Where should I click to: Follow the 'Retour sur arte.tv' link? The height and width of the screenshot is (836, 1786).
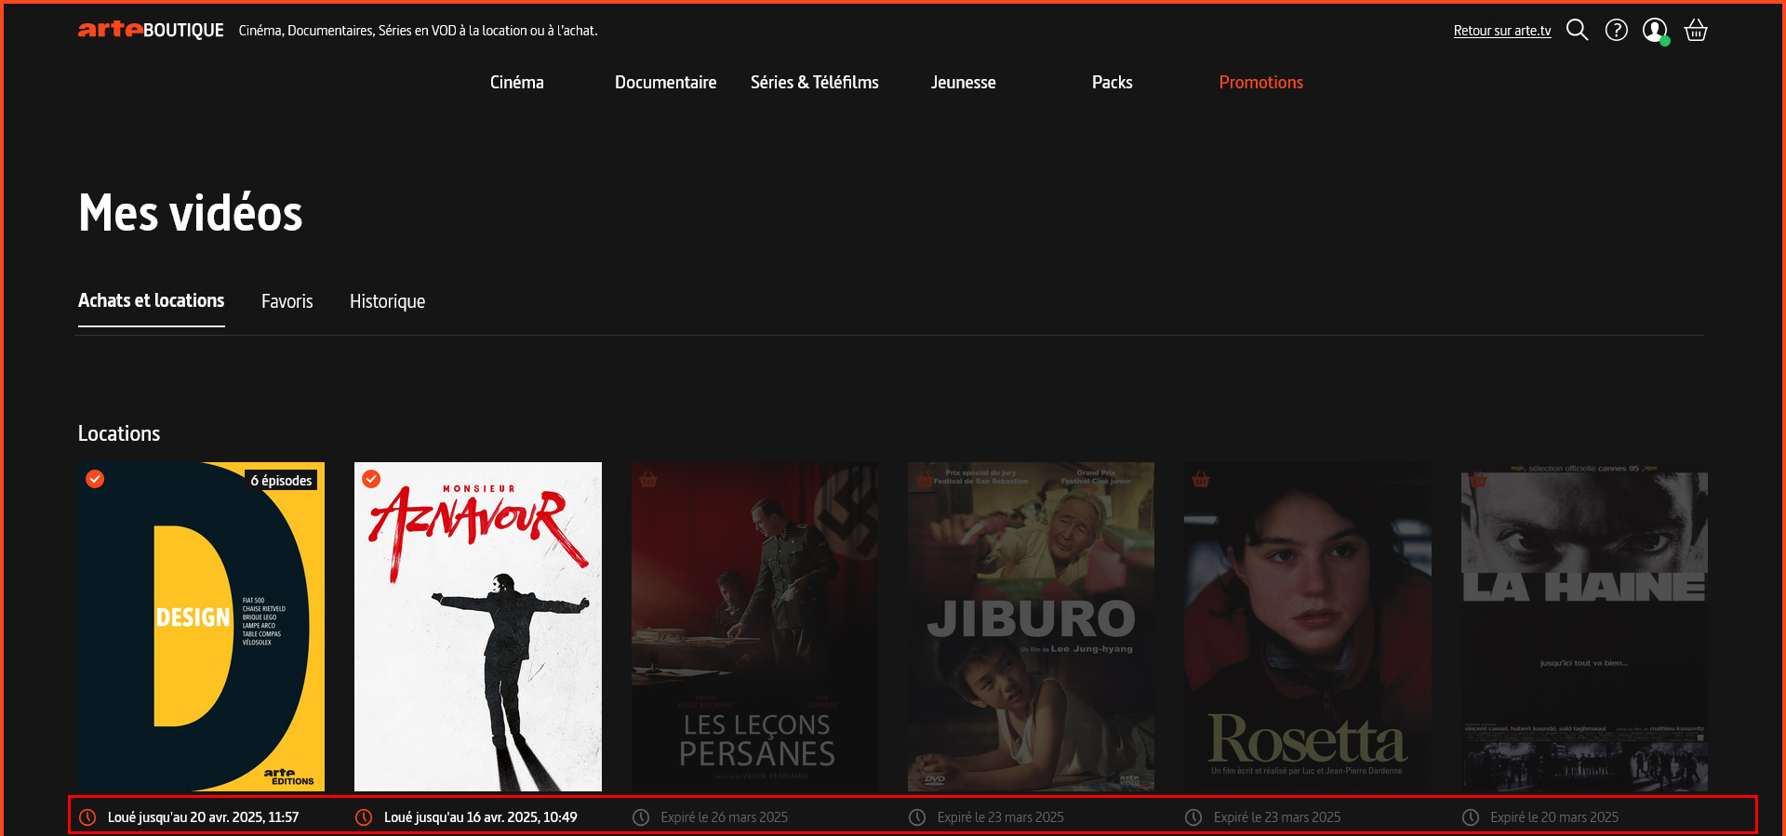point(1502,31)
